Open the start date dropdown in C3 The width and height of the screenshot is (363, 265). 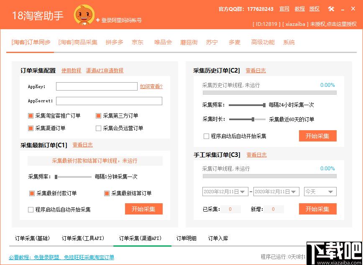243,192
